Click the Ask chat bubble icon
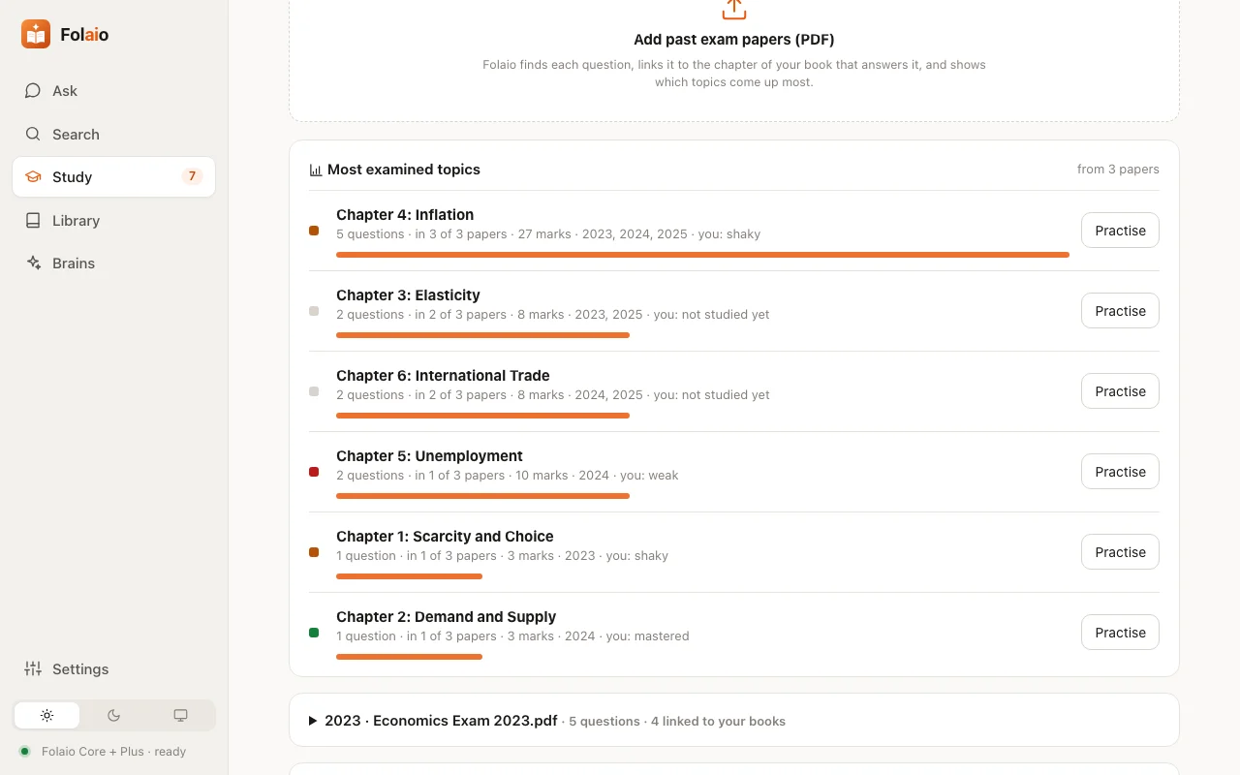This screenshot has height=775, width=1240. 33,91
